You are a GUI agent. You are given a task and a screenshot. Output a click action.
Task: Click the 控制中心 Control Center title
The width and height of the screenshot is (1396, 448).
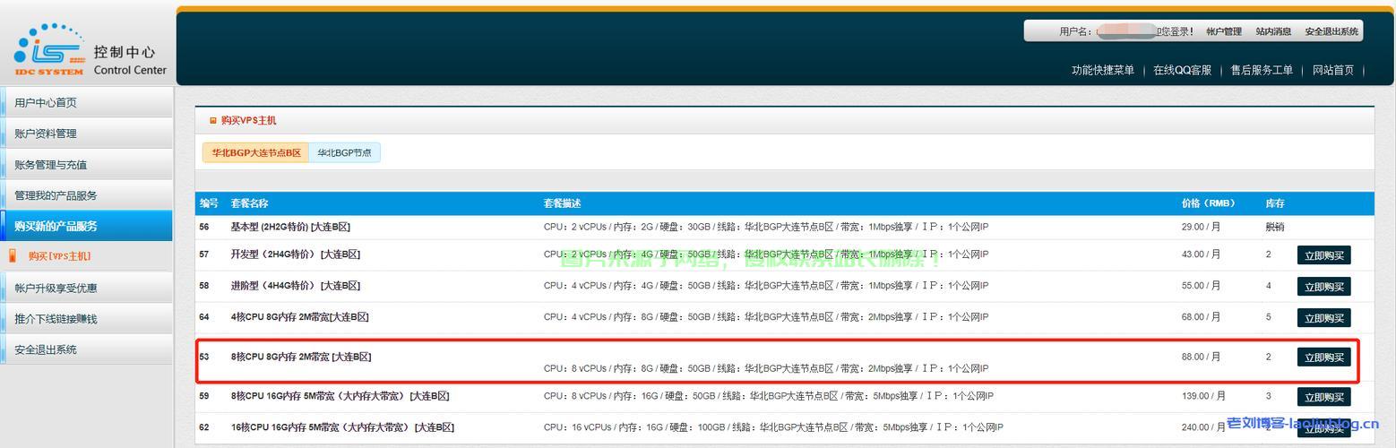point(130,61)
